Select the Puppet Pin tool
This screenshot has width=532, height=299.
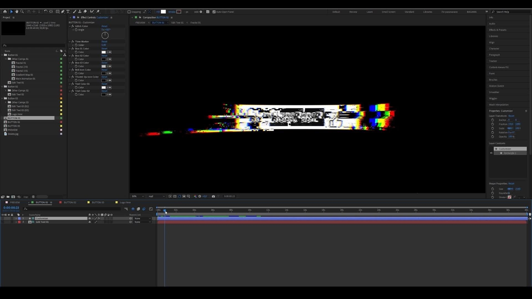[x=98, y=12]
